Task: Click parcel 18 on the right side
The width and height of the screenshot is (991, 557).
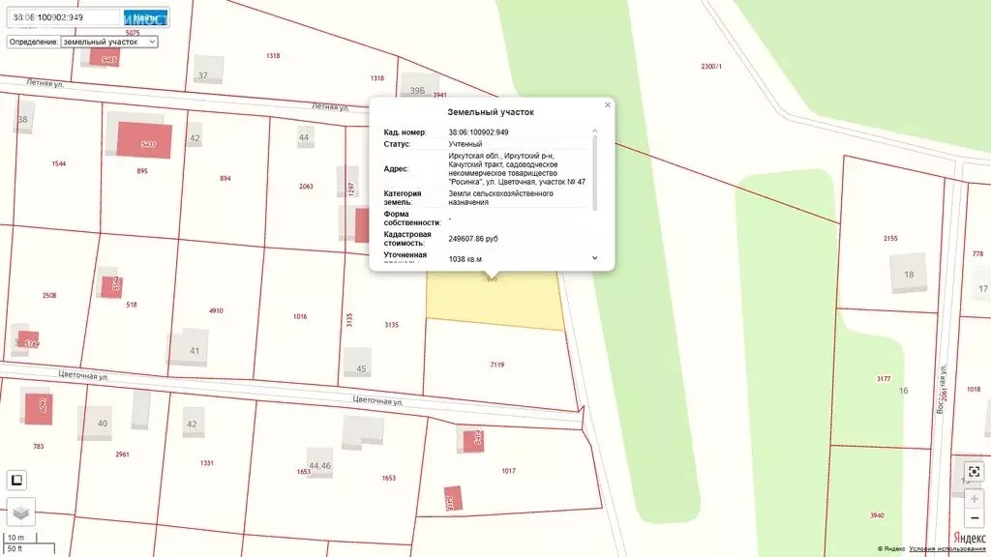Action: click(908, 276)
